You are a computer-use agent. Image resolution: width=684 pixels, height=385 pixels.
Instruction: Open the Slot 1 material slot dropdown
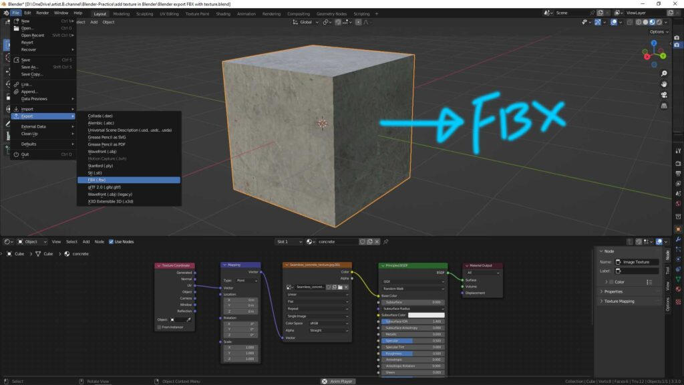pyautogui.click(x=289, y=241)
